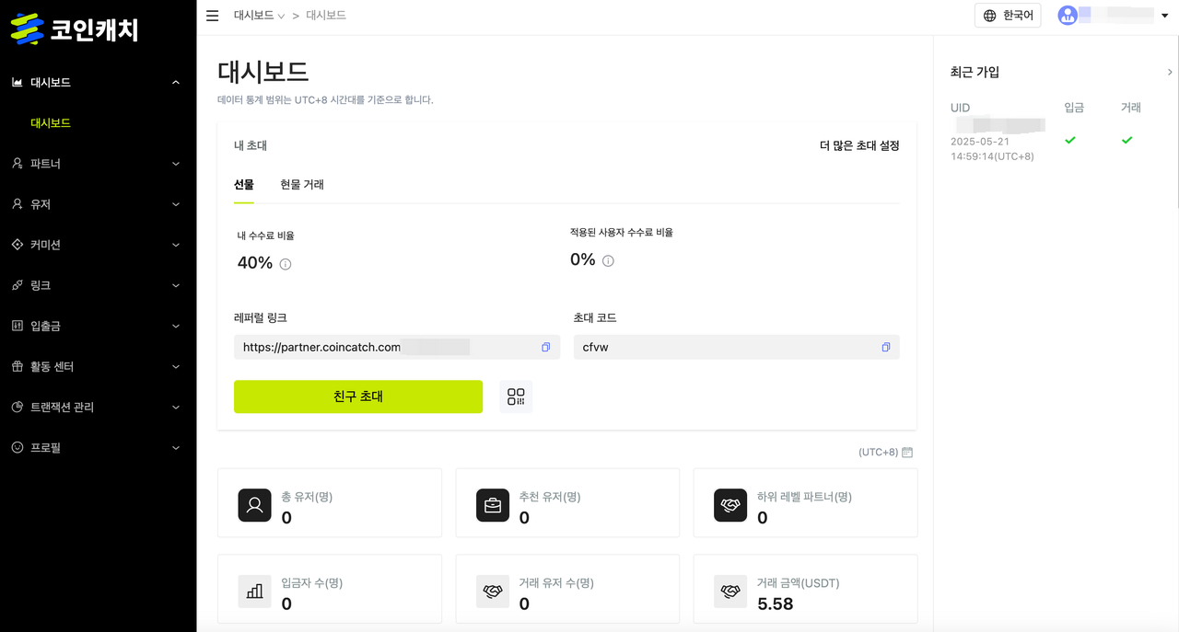Click the CoinCatch logo at top left

point(78,29)
